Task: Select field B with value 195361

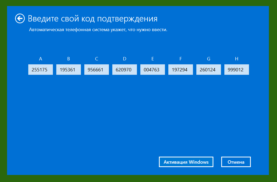Action: pyautogui.click(x=69, y=70)
